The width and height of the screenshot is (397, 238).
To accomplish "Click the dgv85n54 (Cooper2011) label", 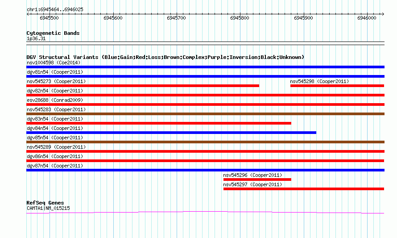I will click(55, 138).
